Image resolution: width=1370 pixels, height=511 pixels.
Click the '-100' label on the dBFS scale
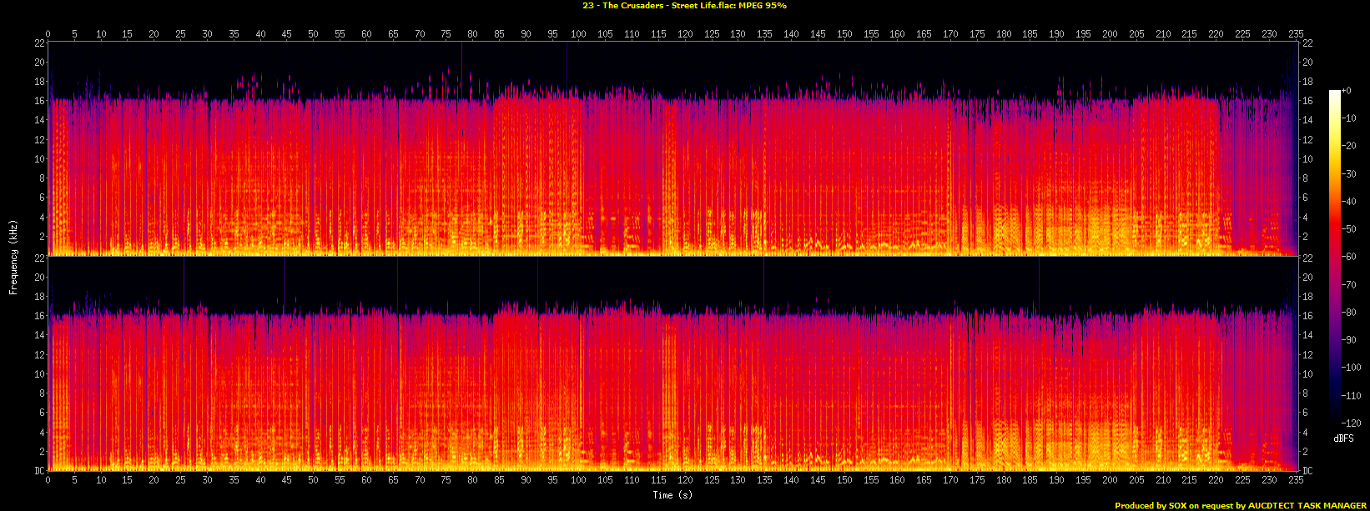click(1352, 368)
